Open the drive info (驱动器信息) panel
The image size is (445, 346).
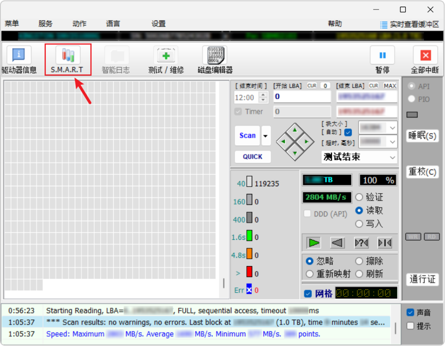coord(19,60)
